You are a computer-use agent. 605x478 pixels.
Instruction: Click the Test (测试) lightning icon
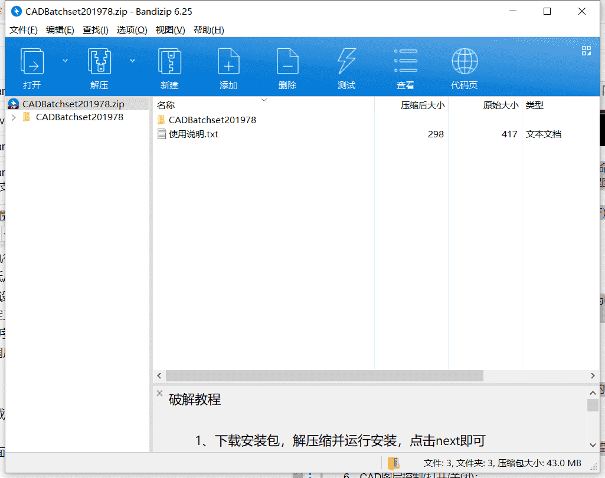[x=346, y=61]
